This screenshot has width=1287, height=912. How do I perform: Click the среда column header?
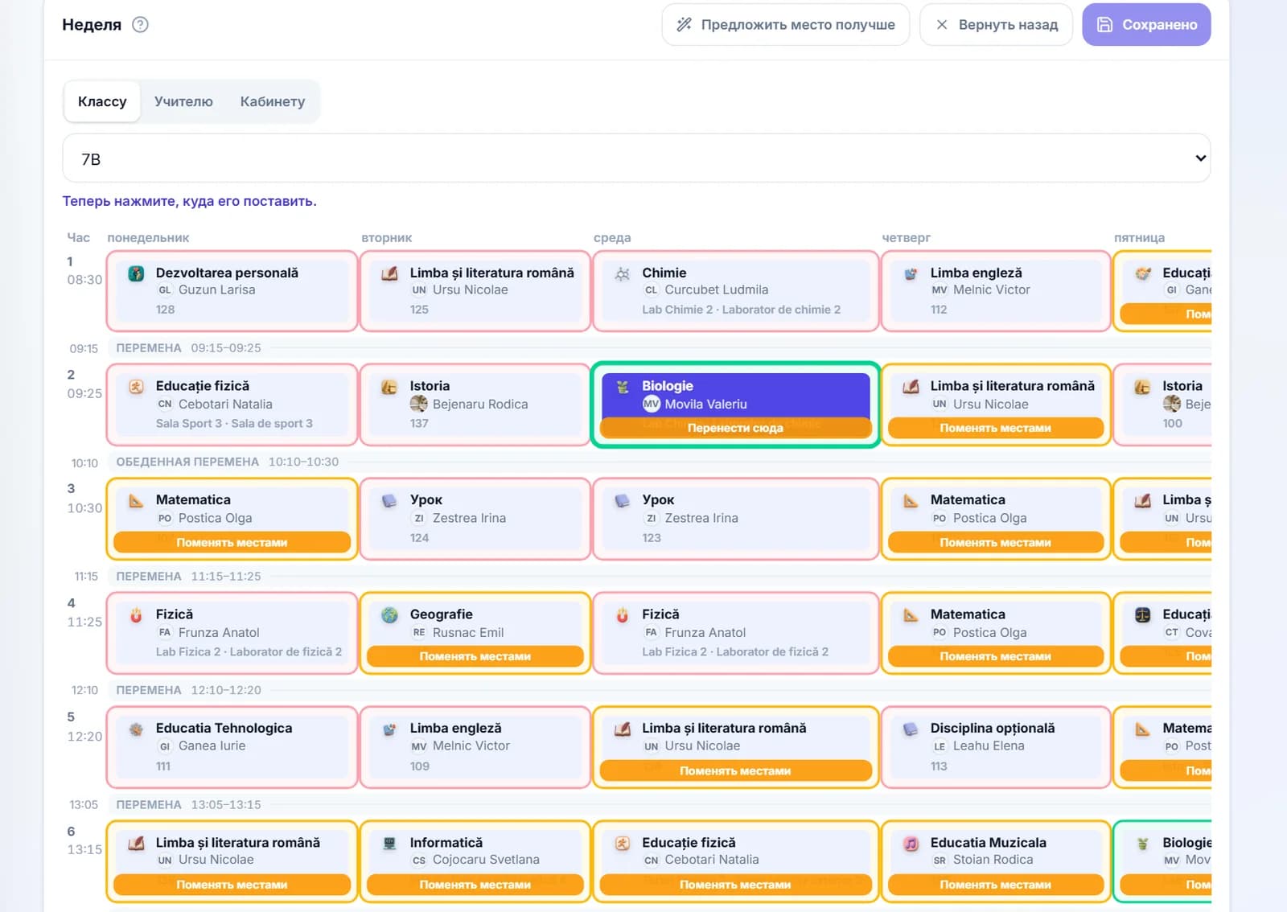pyautogui.click(x=612, y=238)
